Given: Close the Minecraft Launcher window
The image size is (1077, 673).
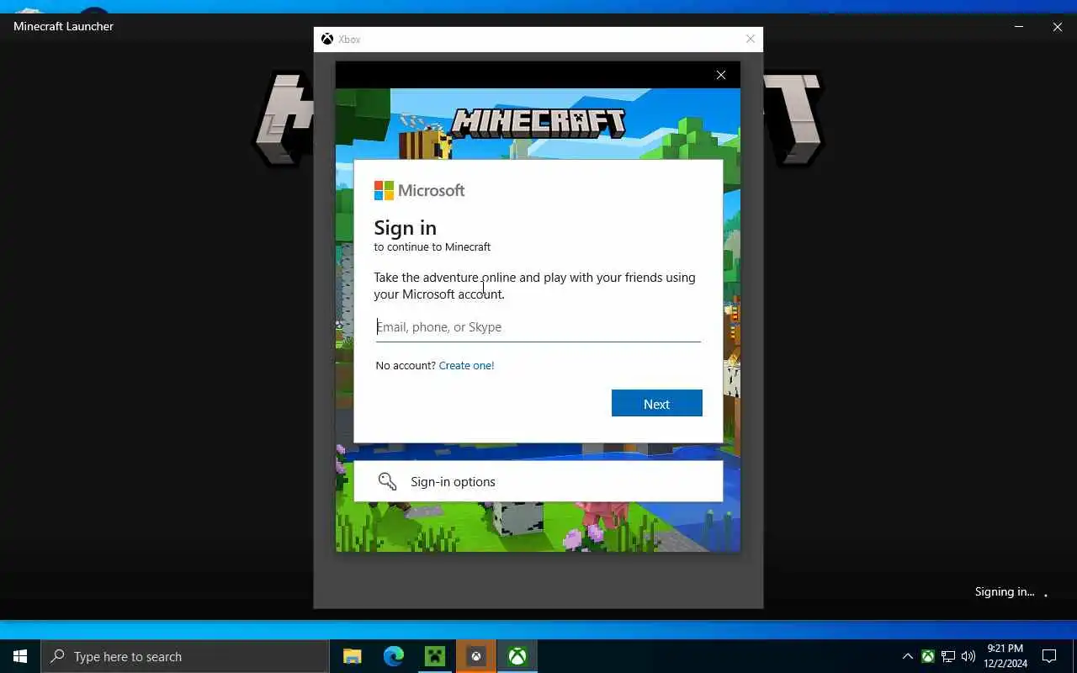Looking at the screenshot, I should pyautogui.click(x=1058, y=26).
